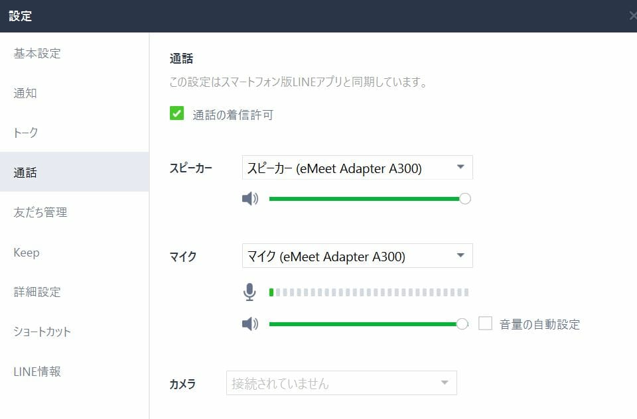Screen dimensions: 637x419
Task: Go to the 通知 settings
Action: 25,93
